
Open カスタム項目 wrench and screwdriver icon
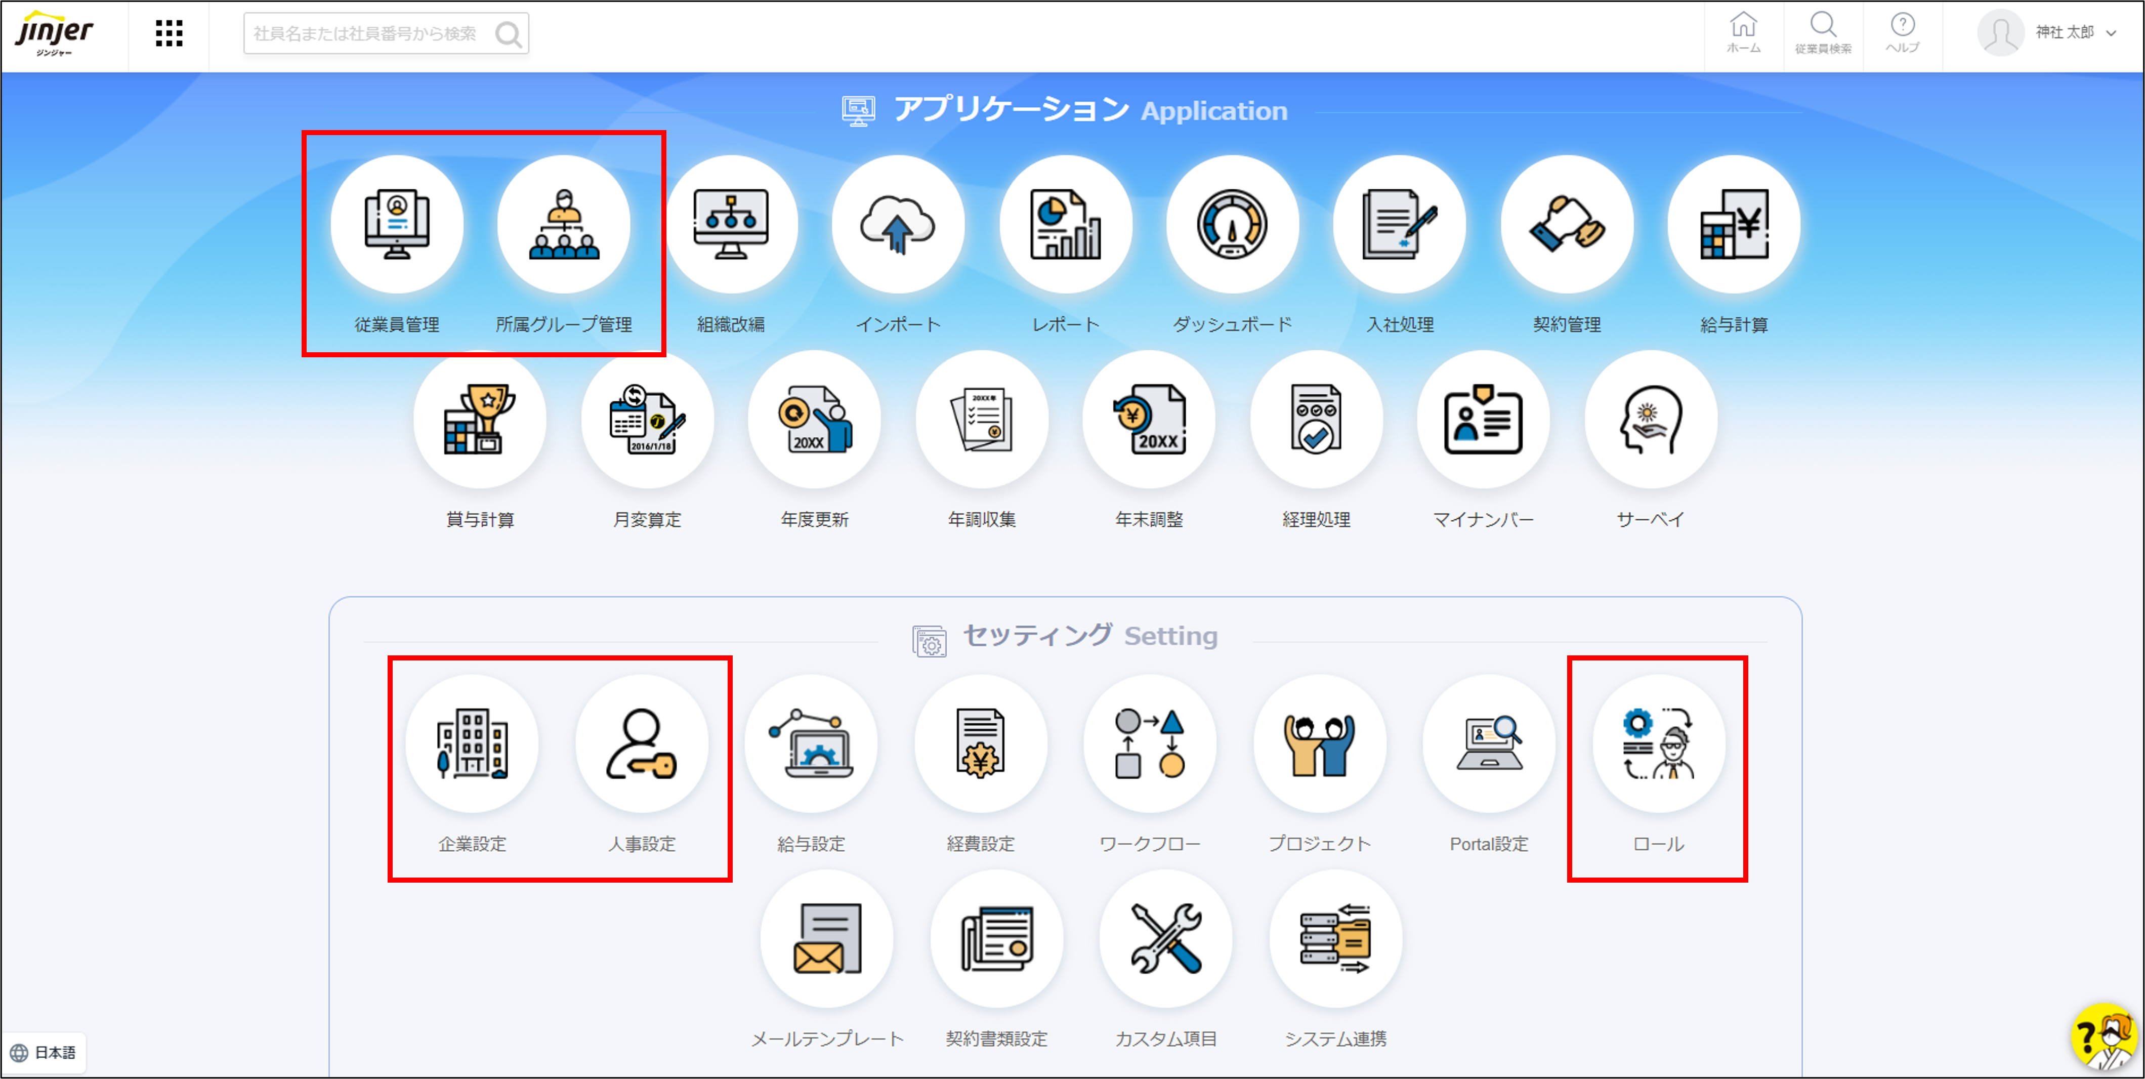(1165, 939)
